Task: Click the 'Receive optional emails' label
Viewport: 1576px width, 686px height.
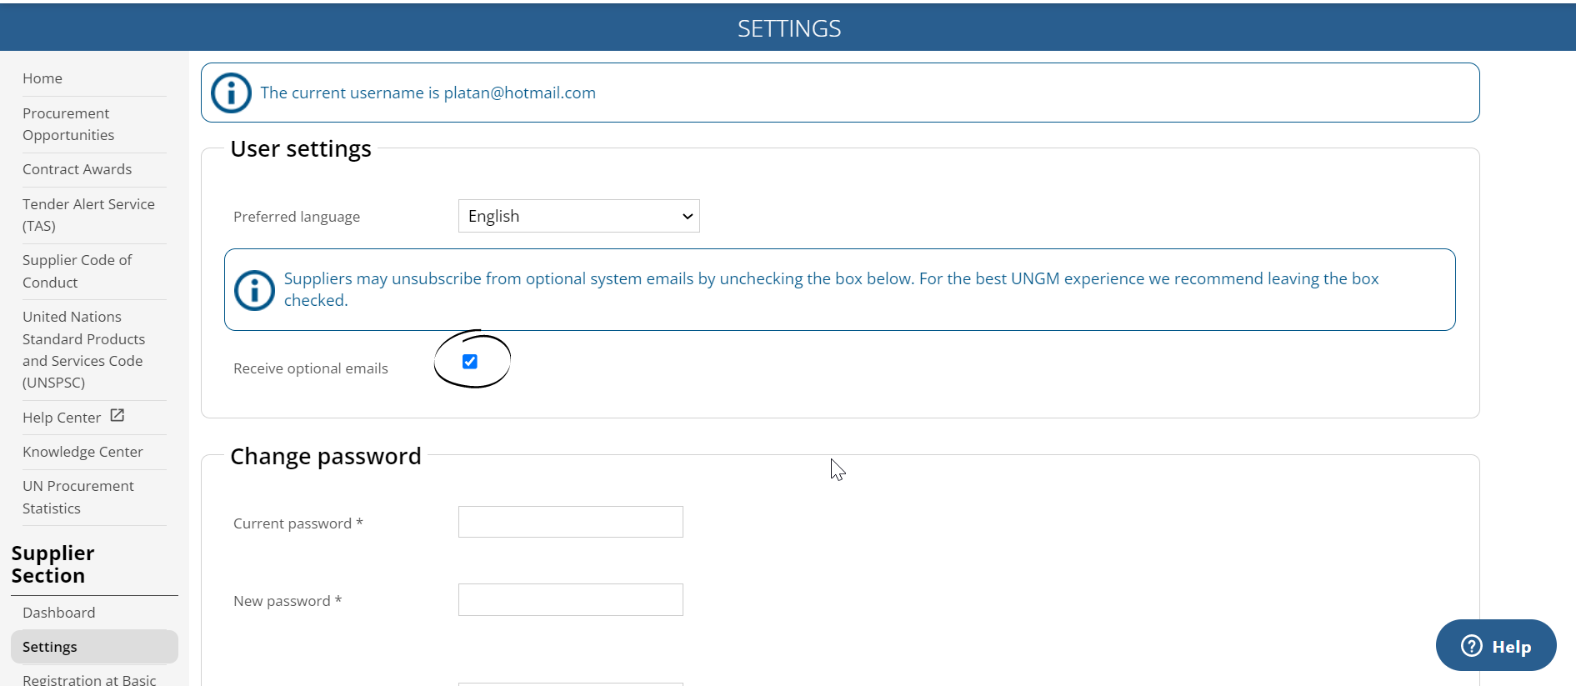Action: click(311, 368)
